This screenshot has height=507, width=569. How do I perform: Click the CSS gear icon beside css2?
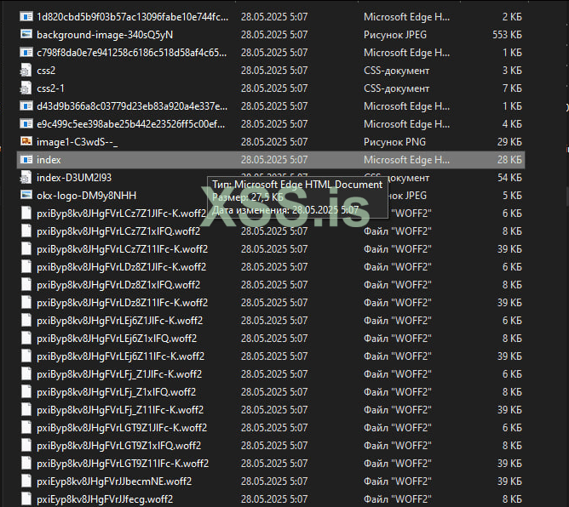coord(26,71)
